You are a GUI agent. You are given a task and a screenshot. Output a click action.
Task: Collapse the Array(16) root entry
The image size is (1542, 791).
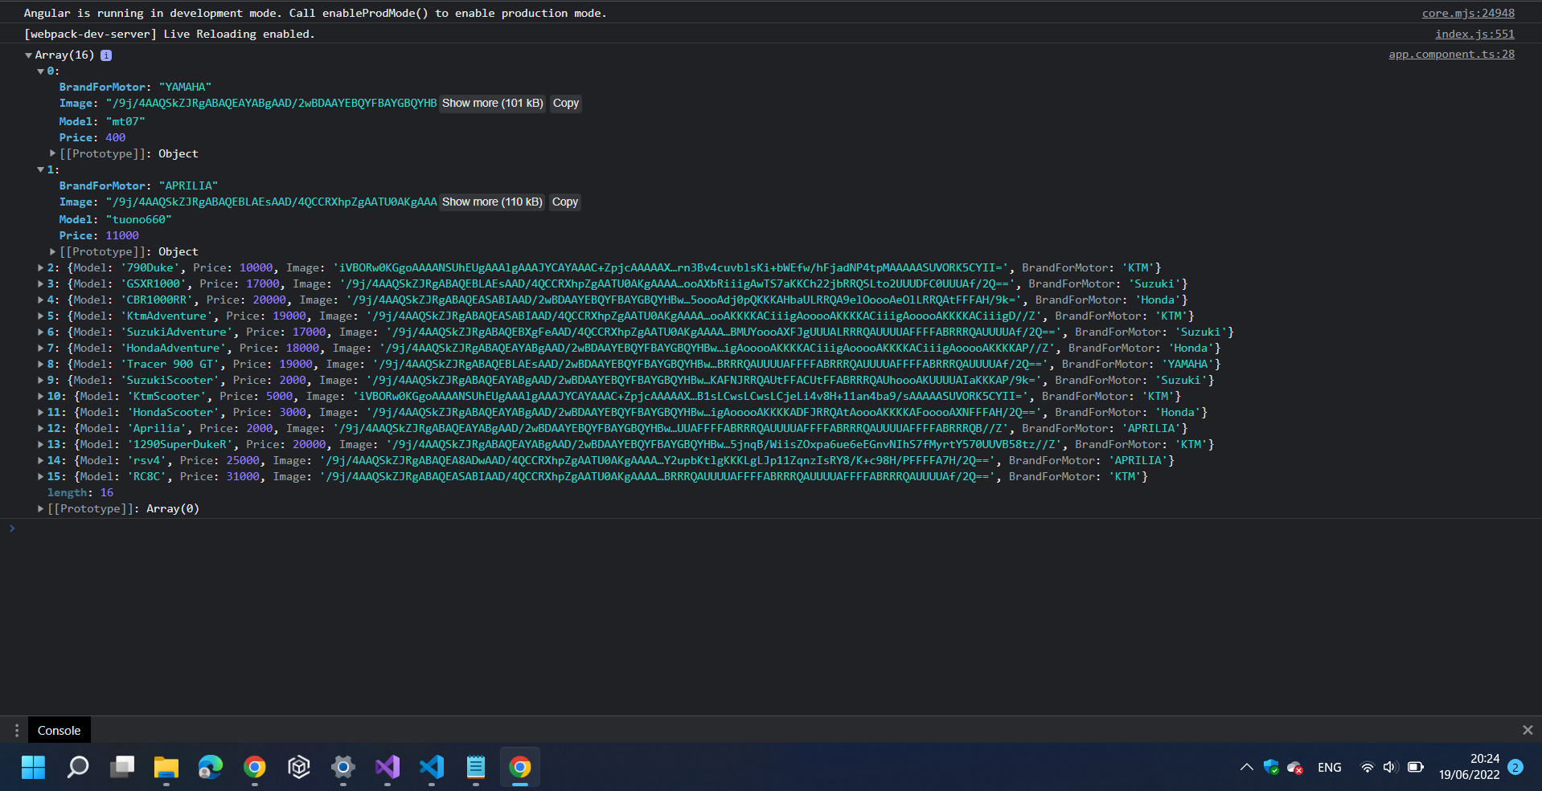click(28, 55)
